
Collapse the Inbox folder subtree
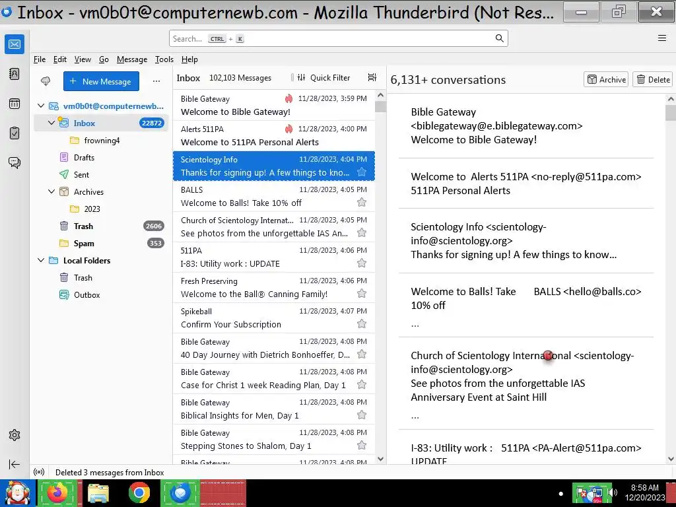51,123
